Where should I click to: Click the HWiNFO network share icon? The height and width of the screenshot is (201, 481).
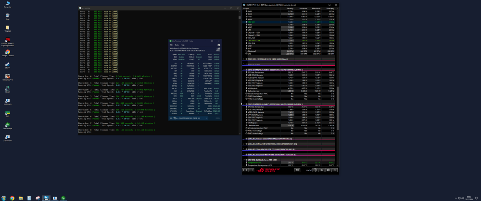coord(298,170)
